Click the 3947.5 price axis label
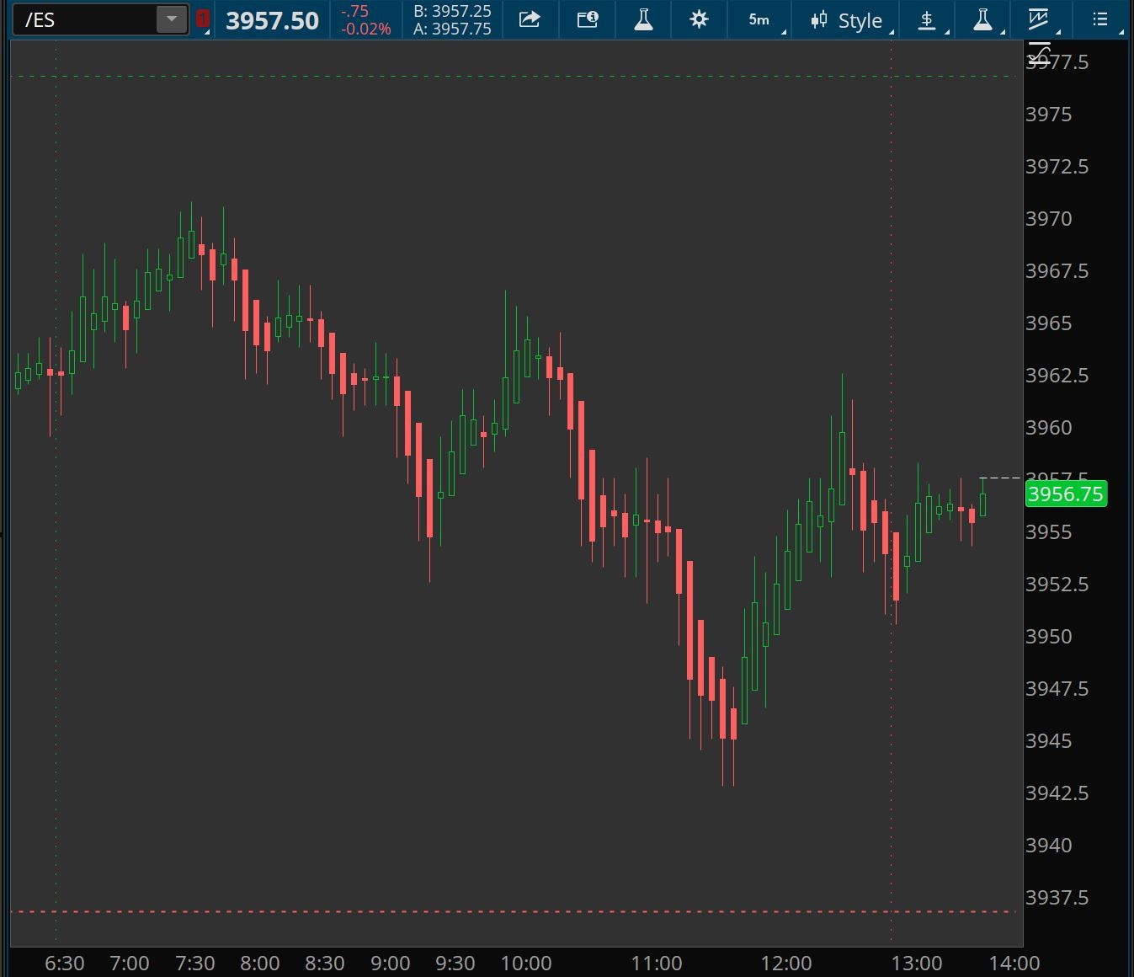Viewport: 1134px width, 977px height. click(1057, 689)
